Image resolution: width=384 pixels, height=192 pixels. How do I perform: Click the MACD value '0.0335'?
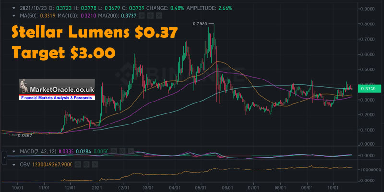click(66, 151)
